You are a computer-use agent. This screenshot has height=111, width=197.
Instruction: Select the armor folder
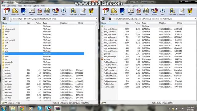7,32
